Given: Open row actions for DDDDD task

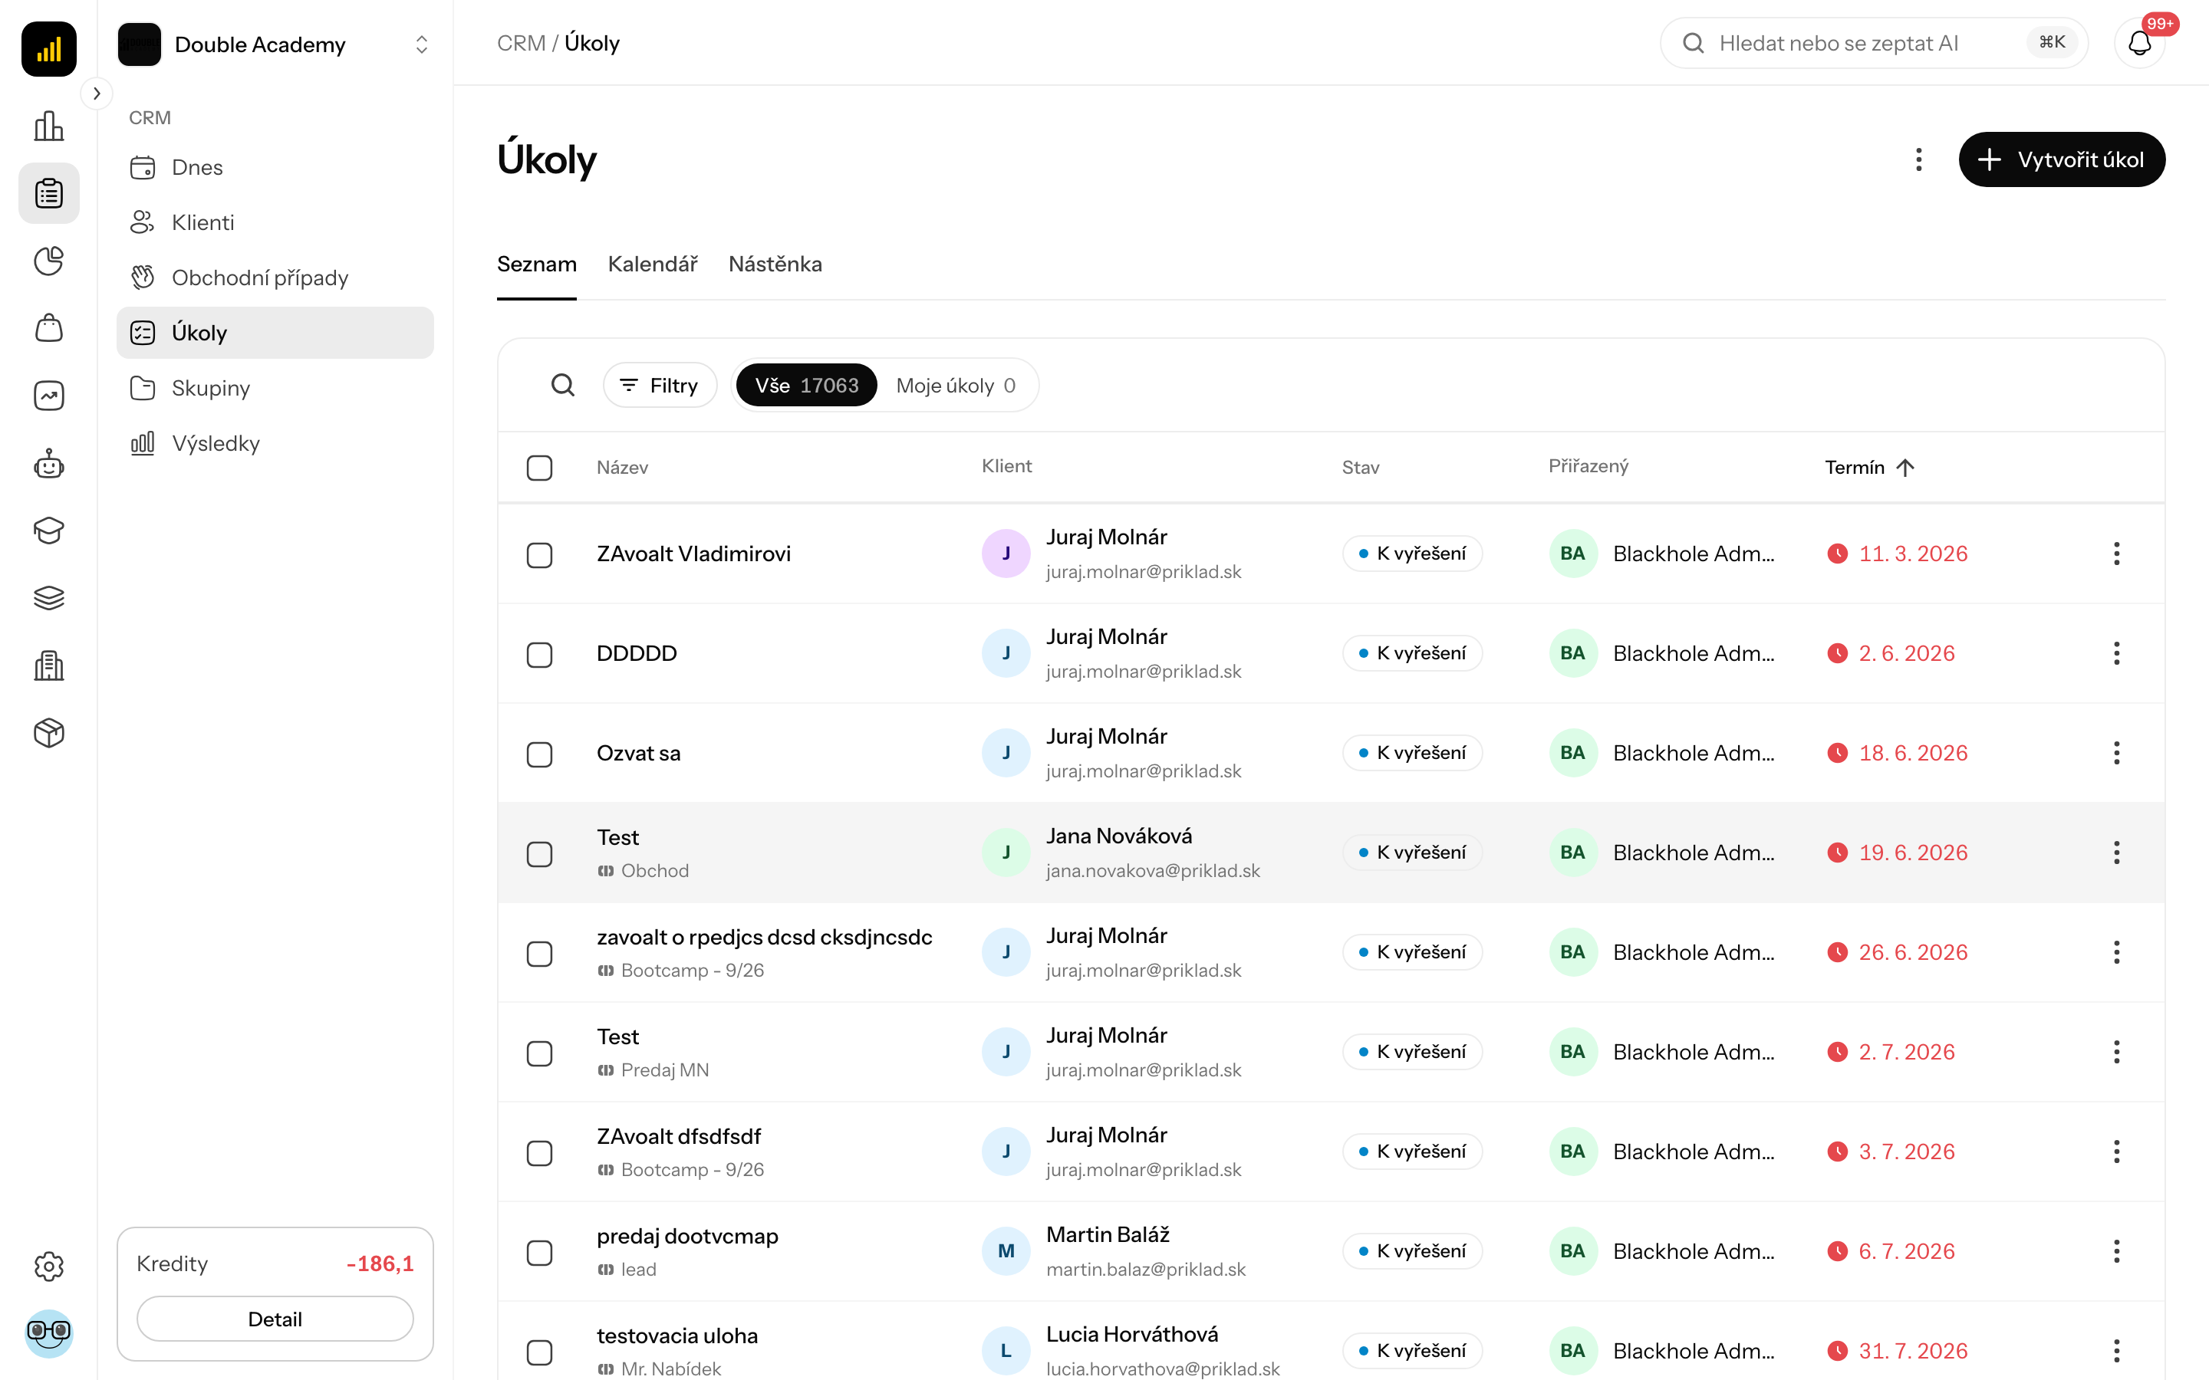Looking at the screenshot, I should click(2116, 653).
